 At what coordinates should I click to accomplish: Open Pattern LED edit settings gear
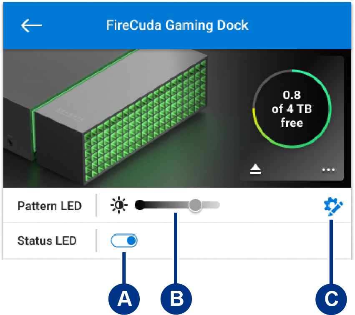pos(333,207)
